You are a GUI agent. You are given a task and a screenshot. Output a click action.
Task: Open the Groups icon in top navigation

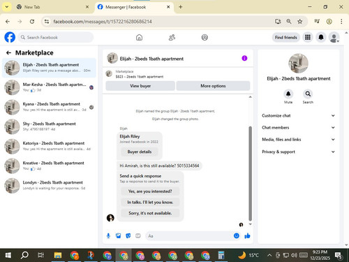(205, 37)
